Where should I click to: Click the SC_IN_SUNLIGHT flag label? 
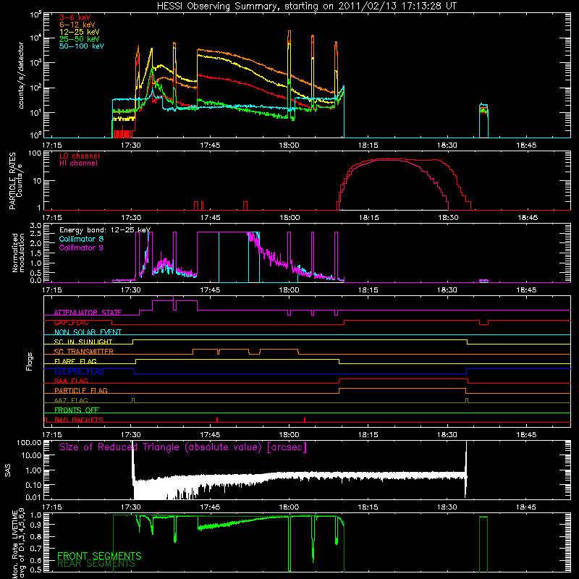pyautogui.click(x=83, y=342)
